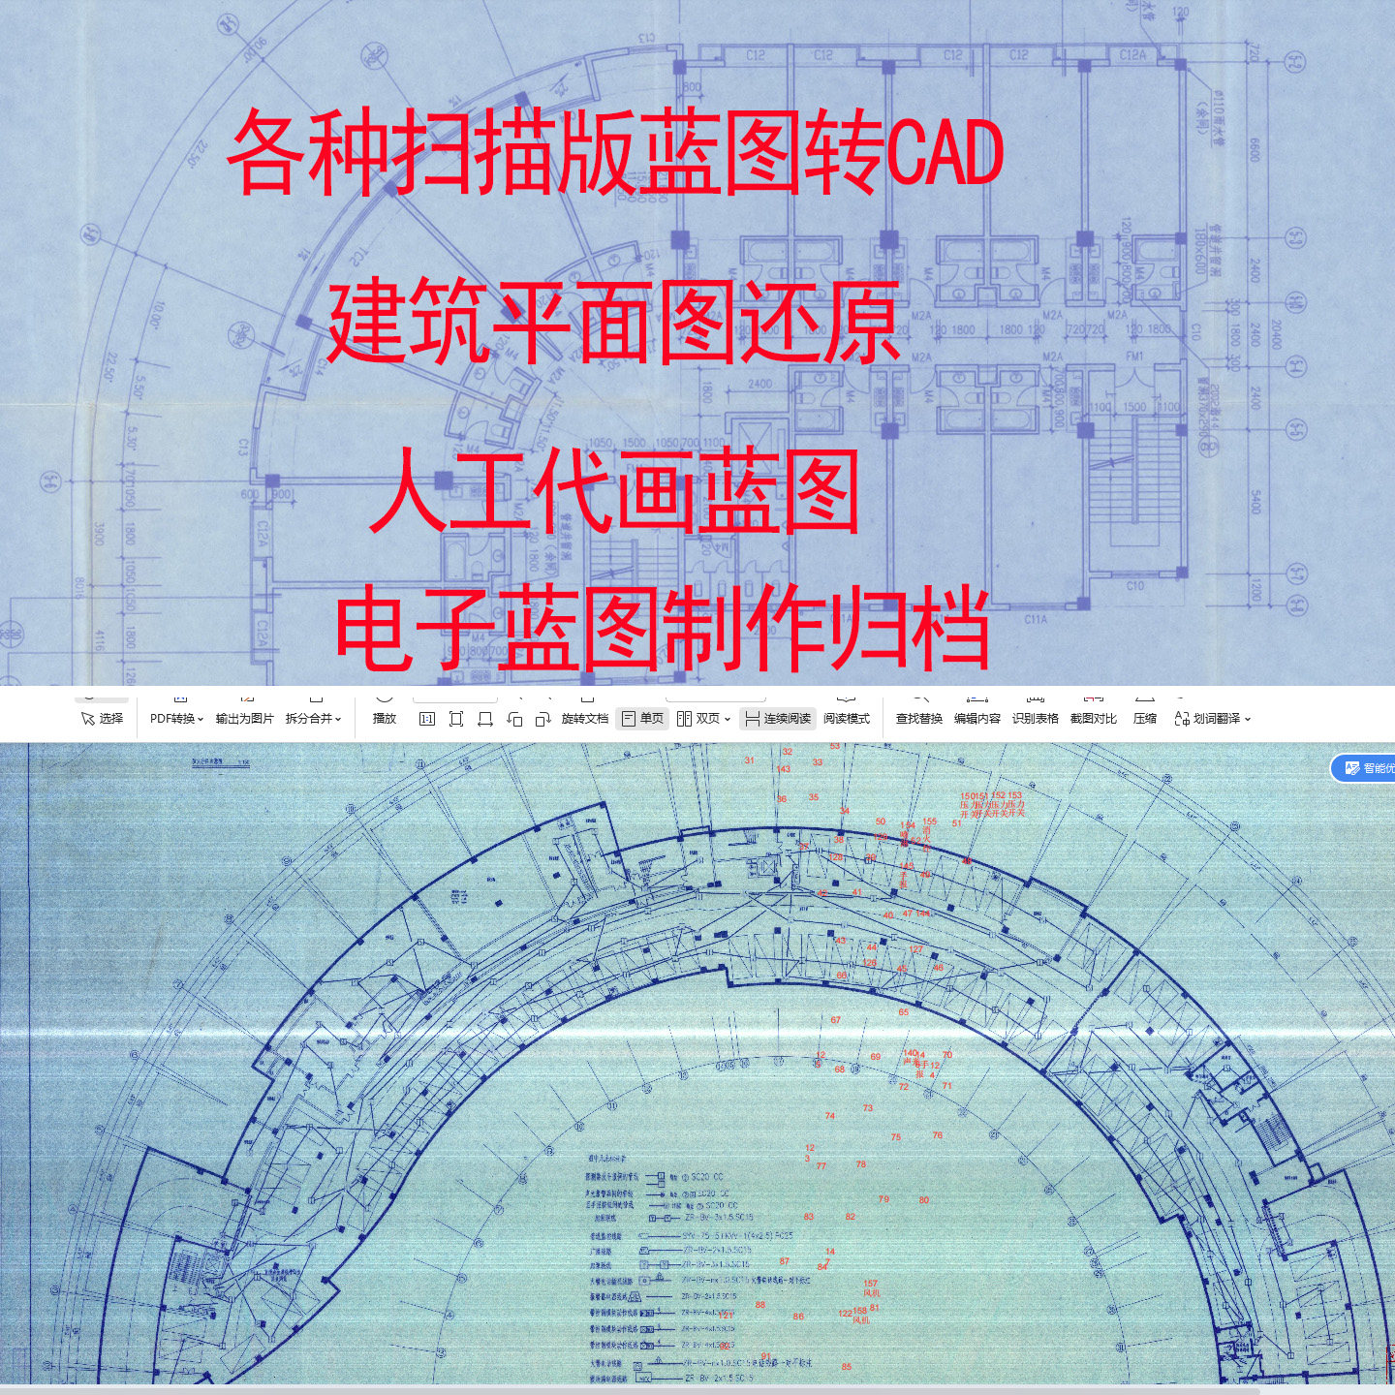Expand the 拆分合并 menu
This screenshot has width=1395, height=1395.
(313, 719)
